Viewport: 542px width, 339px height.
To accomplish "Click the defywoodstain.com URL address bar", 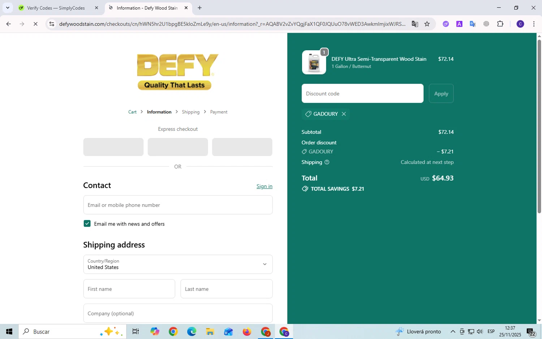I will point(232,24).
